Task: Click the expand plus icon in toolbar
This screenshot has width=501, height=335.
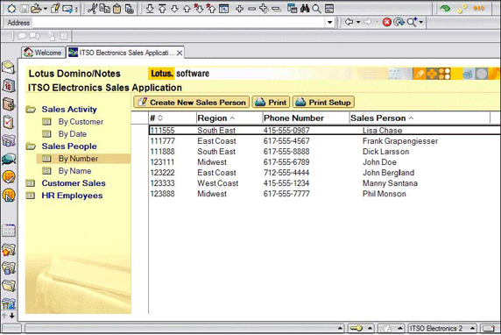Action: coord(239,9)
